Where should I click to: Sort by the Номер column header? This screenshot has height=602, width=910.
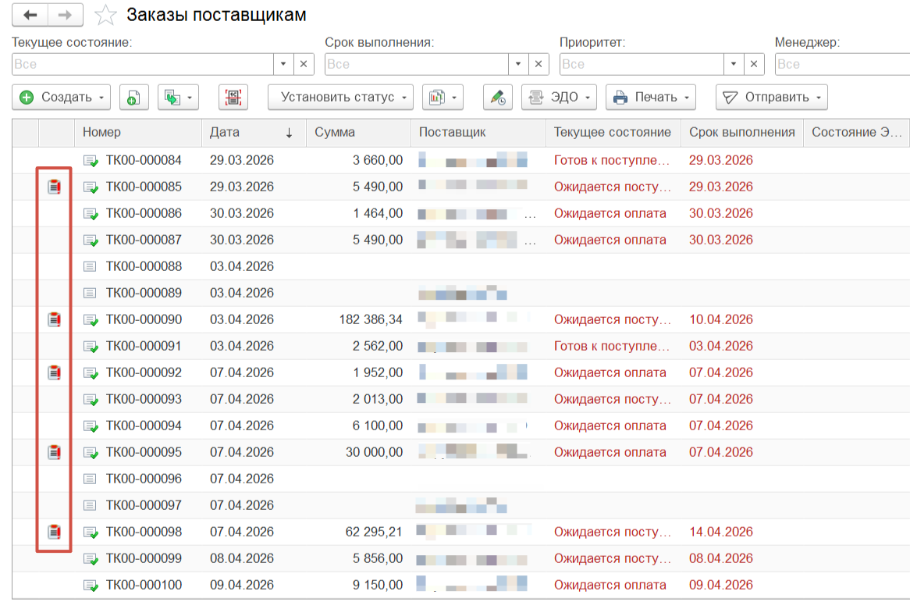click(138, 133)
